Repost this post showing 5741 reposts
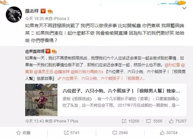The width and height of the screenshot is (193, 139). pyautogui.click(x=72, y=133)
